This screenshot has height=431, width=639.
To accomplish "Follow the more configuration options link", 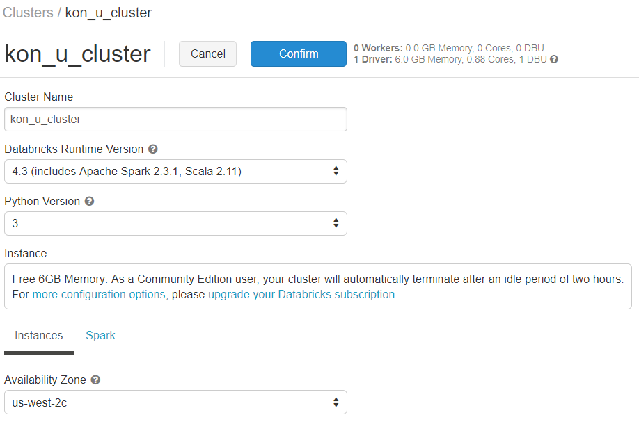I will 99,294.
